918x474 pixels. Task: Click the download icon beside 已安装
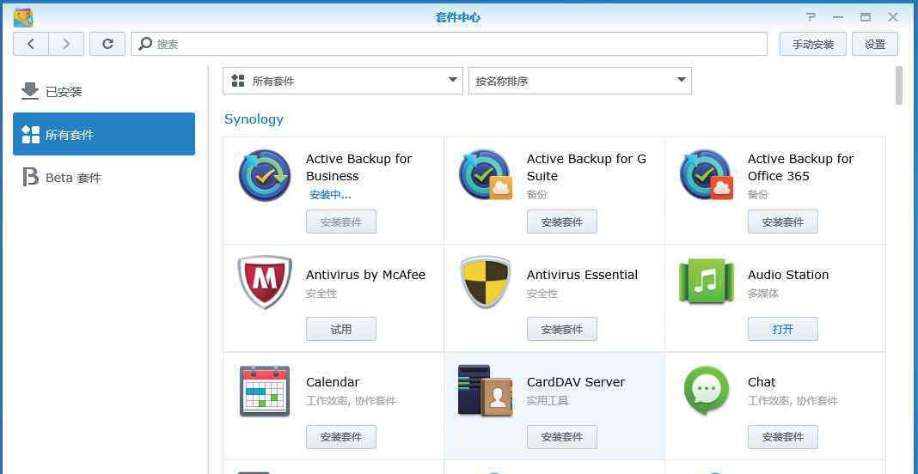(x=29, y=91)
